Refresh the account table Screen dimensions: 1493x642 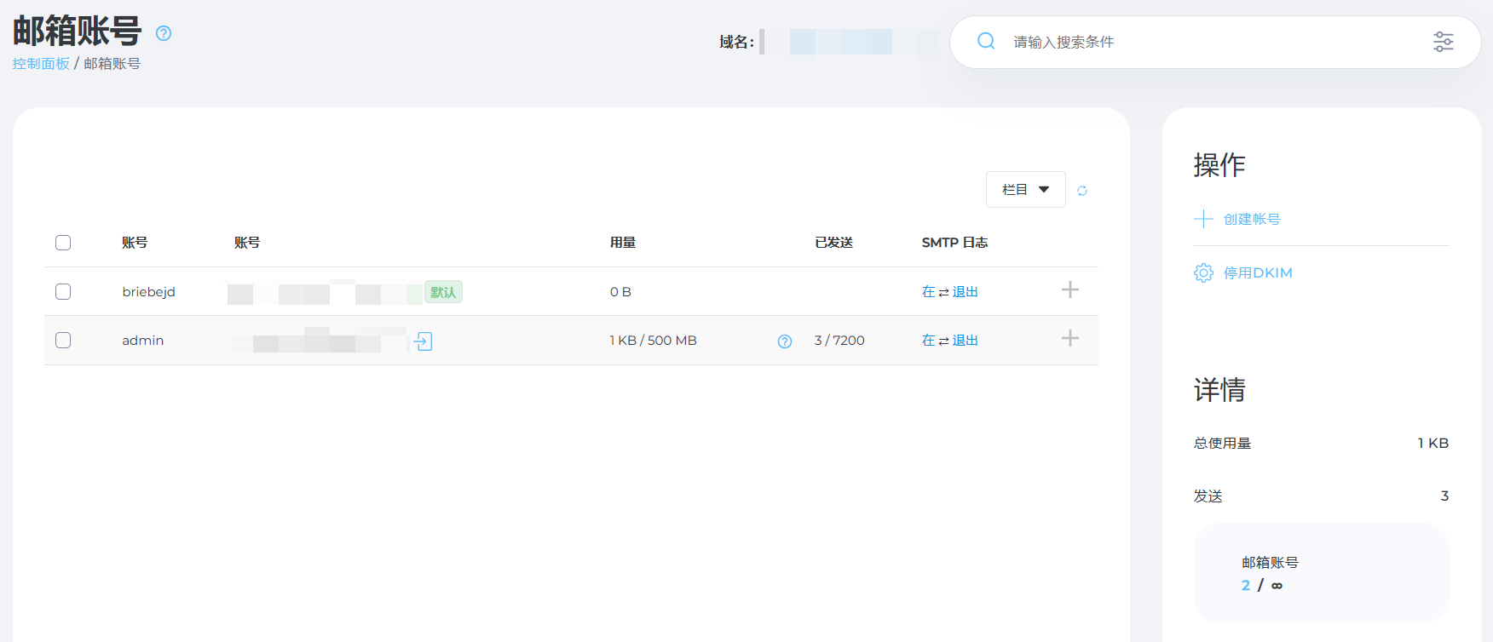(1082, 191)
